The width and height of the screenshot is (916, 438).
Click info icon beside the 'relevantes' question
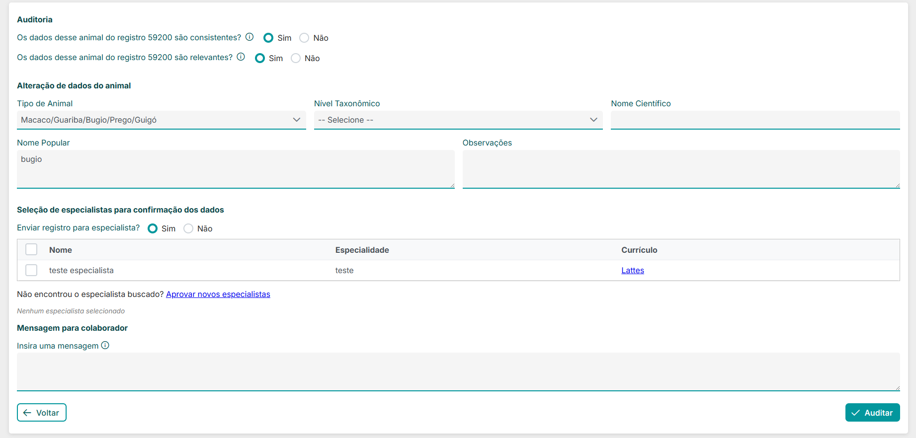pos(241,57)
